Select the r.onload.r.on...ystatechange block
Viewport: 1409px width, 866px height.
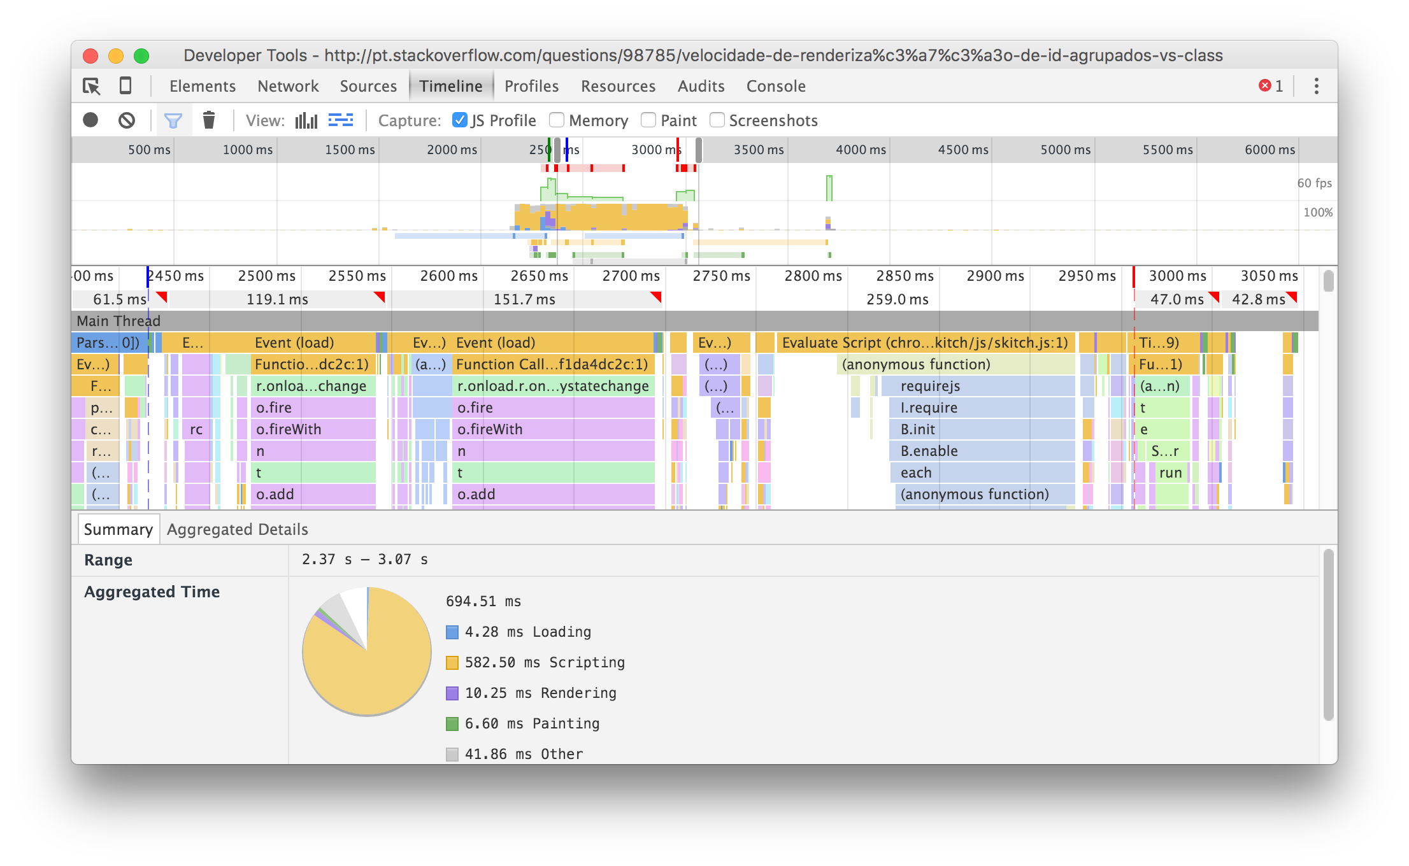(x=554, y=386)
